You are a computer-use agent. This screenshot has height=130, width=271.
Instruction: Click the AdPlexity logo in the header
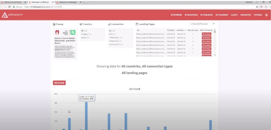click(12, 15)
